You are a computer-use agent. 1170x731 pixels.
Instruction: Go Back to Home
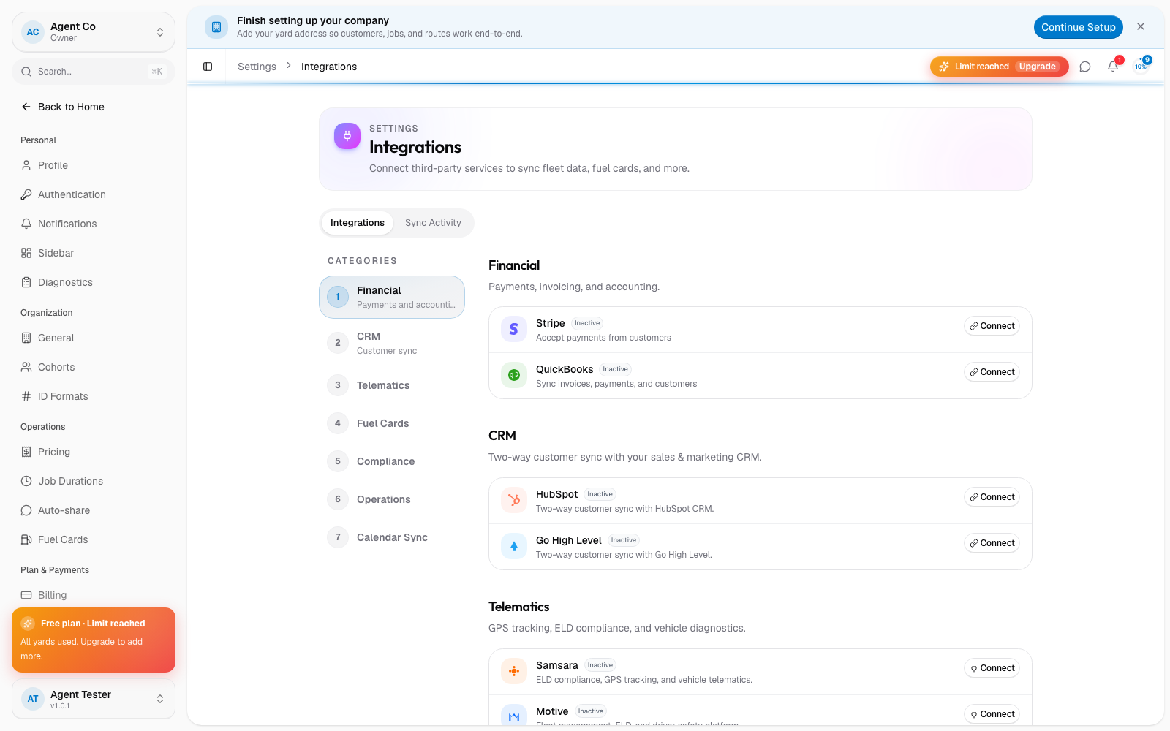94,107
